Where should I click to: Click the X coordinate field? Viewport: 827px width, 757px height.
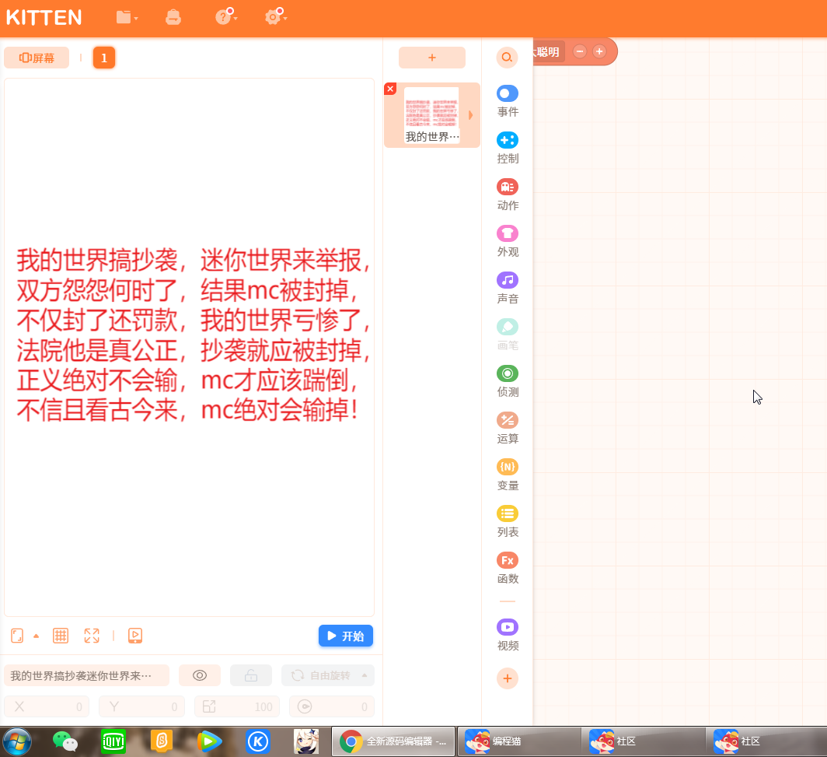[47, 706]
